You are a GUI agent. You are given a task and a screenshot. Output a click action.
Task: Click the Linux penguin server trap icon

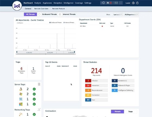[x=21, y=89]
